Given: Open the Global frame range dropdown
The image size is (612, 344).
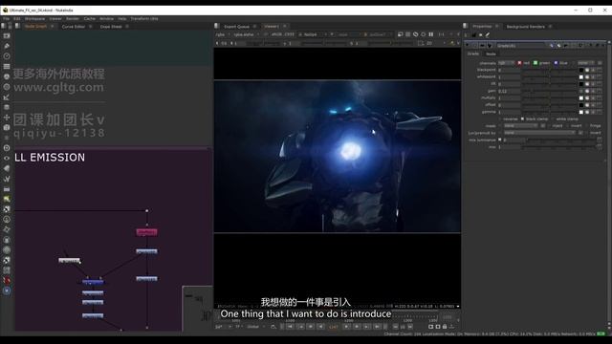Looking at the screenshot, I should 255,327.
